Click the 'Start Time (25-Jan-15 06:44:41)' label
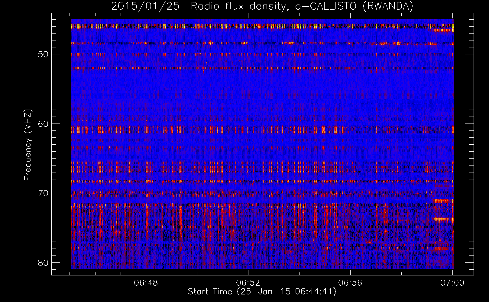This screenshot has height=302, width=489. click(x=262, y=292)
